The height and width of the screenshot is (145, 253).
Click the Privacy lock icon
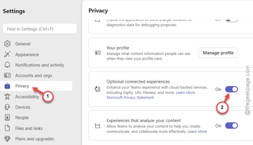(x=7, y=86)
